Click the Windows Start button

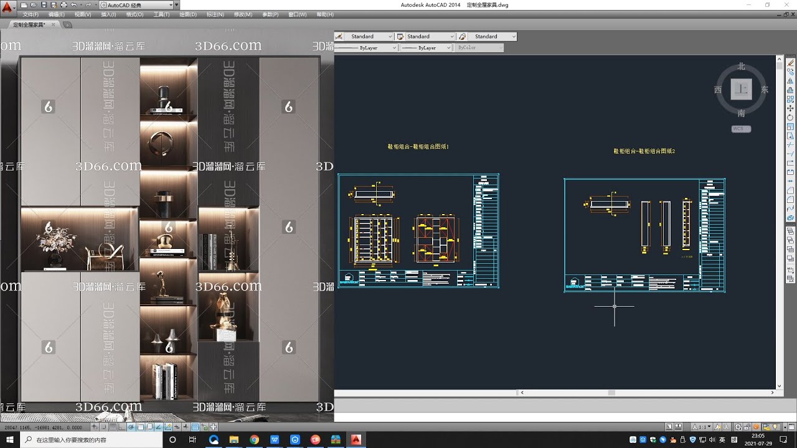[x=10, y=439]
